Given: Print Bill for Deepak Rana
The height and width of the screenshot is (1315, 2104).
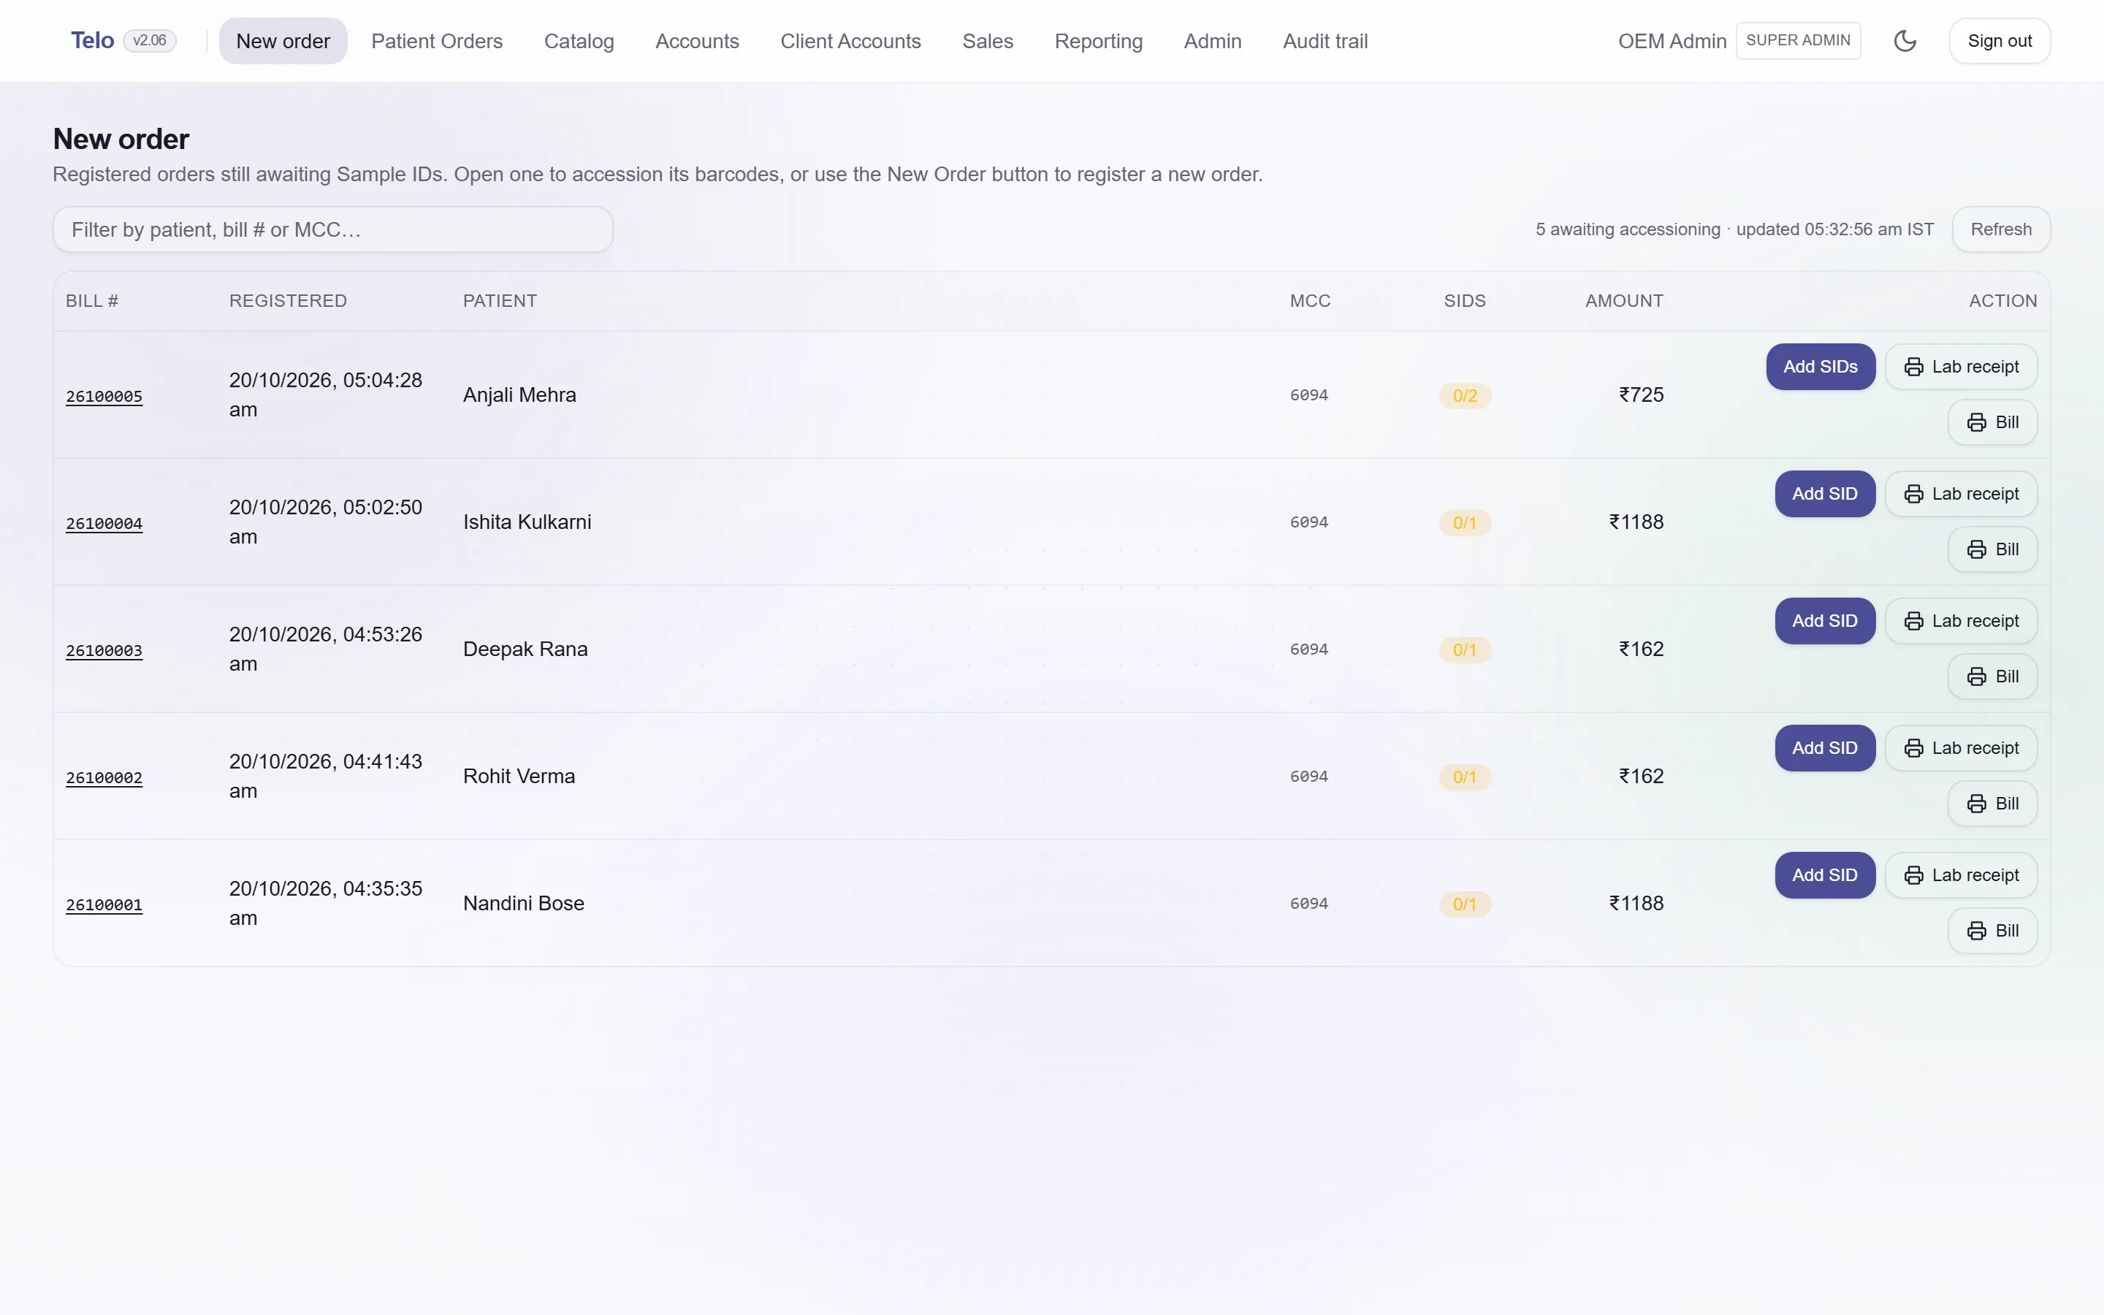Looking at the screenshot, I should (1993, 676).
